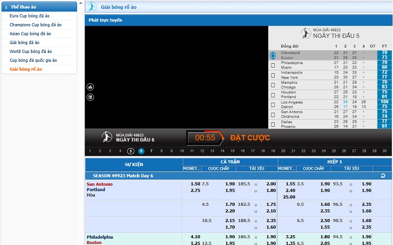Select the Dallas vs Phoenix checkbox
The width and height of the screenshot is (393, 245).
pyautogui.click(x=273, y=124)
